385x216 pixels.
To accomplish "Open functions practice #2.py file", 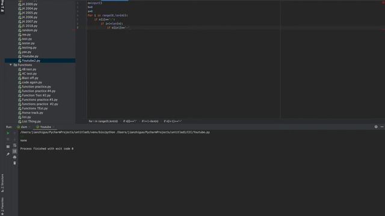I will (x=40, y=104).
